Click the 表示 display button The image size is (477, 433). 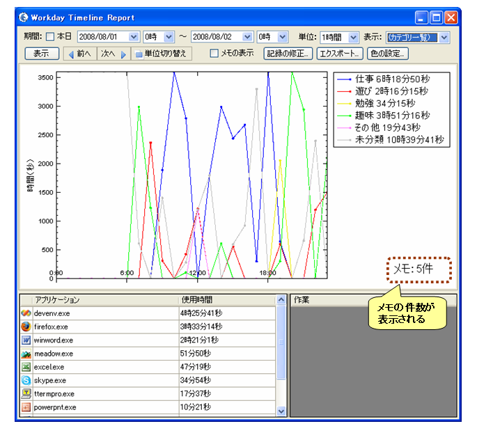[42, 54]
